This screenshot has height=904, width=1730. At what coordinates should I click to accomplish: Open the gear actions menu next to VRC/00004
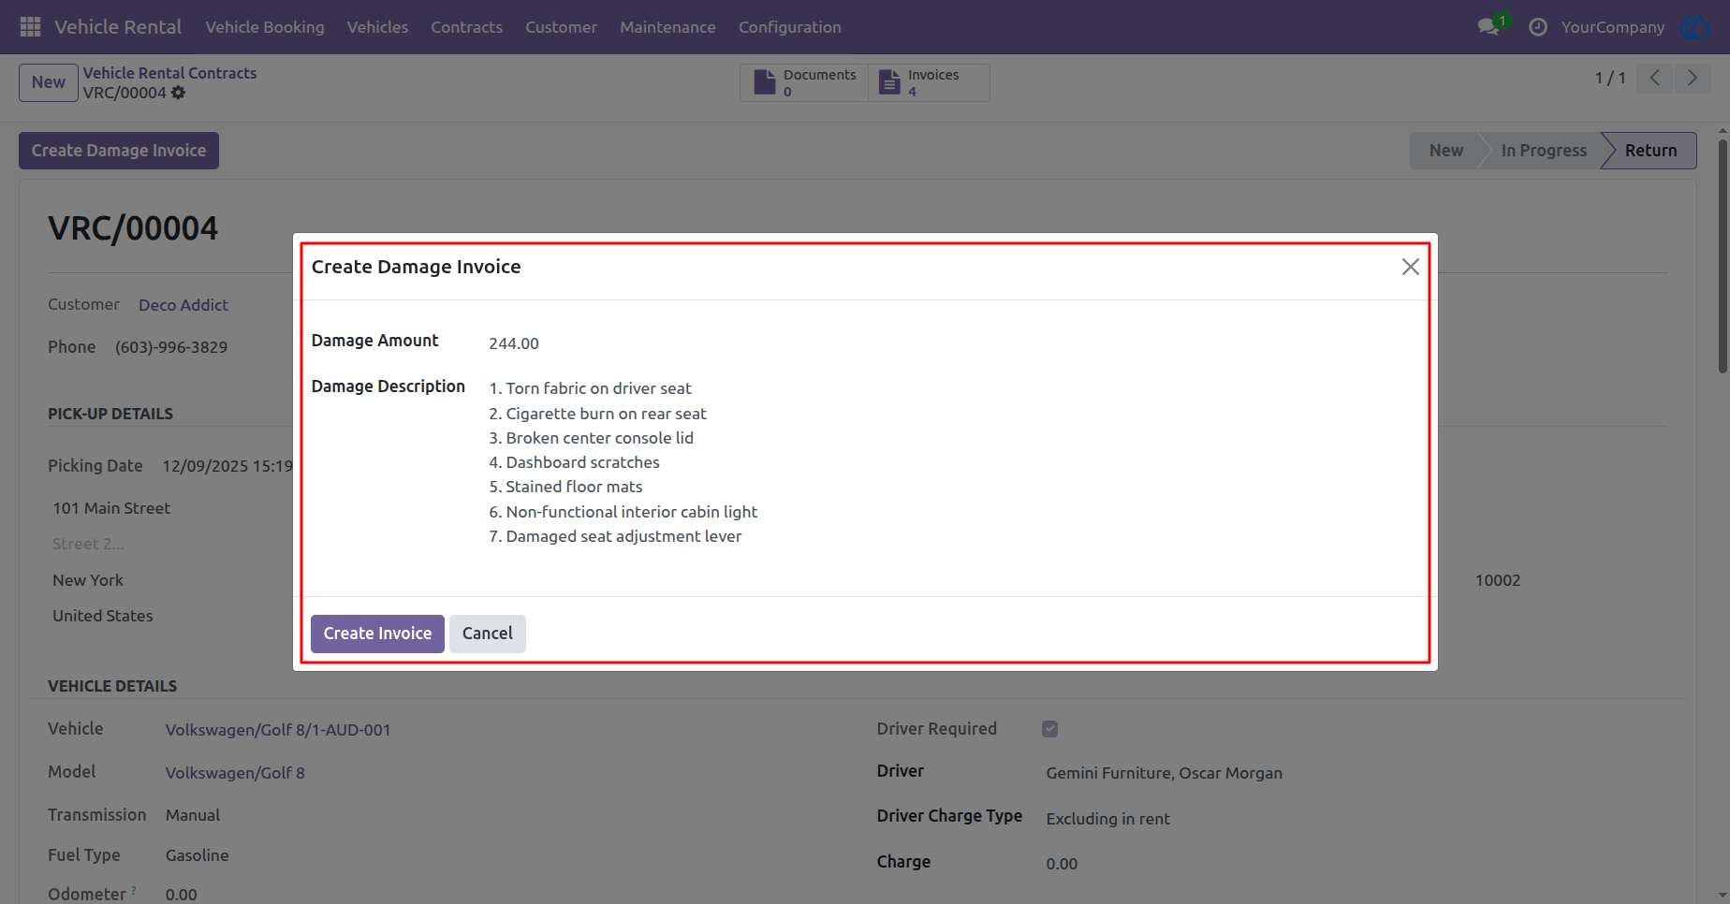point(178,93)
